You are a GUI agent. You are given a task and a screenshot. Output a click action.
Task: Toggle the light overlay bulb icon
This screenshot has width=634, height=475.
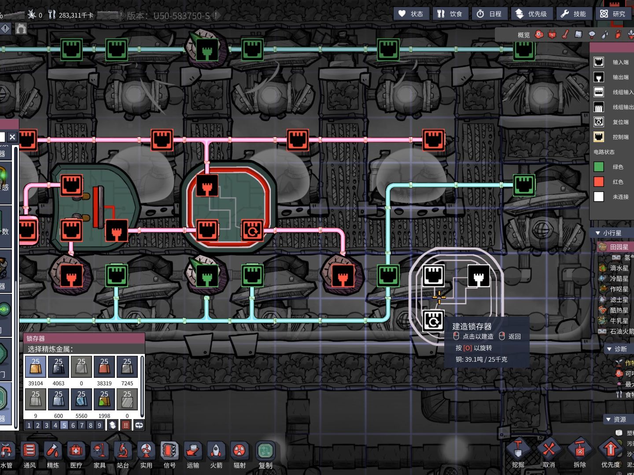coord(592,34)
